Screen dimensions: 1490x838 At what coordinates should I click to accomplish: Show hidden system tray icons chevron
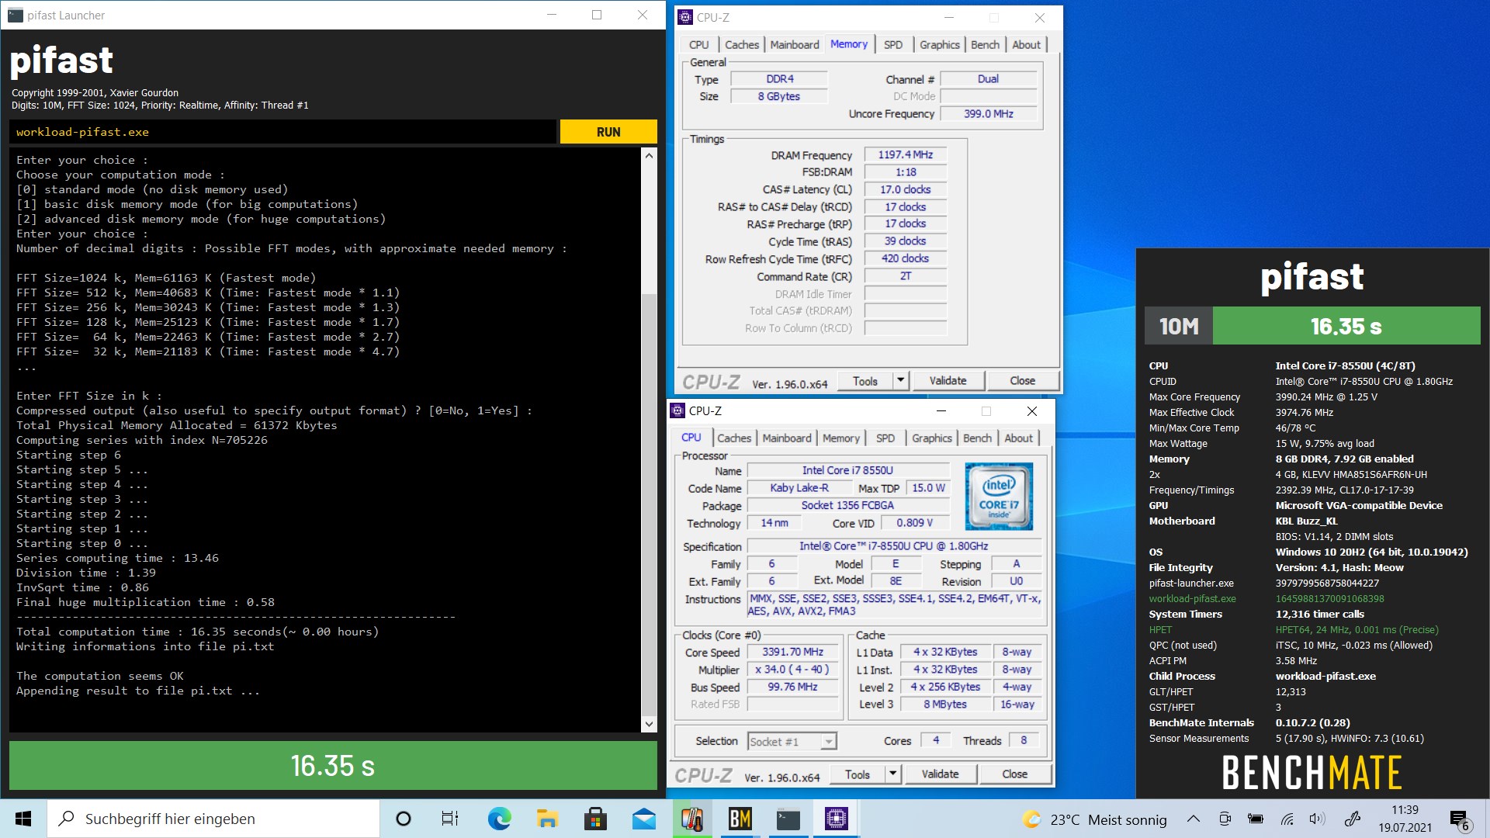tap(1194, 819)
